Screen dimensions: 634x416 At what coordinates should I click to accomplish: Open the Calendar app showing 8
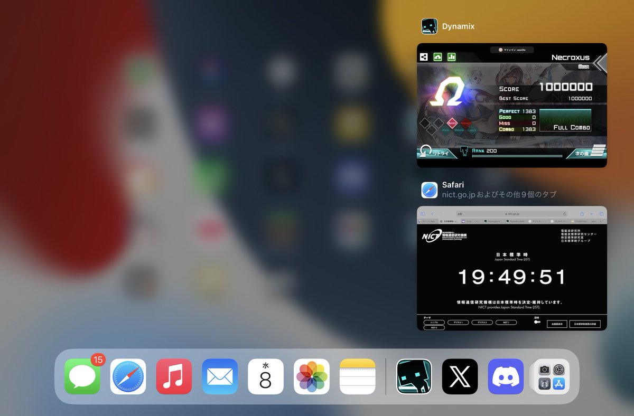point(266,376)
